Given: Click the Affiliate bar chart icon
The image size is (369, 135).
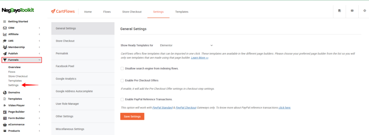Looking at the screenshot, I should click(4, 34).
